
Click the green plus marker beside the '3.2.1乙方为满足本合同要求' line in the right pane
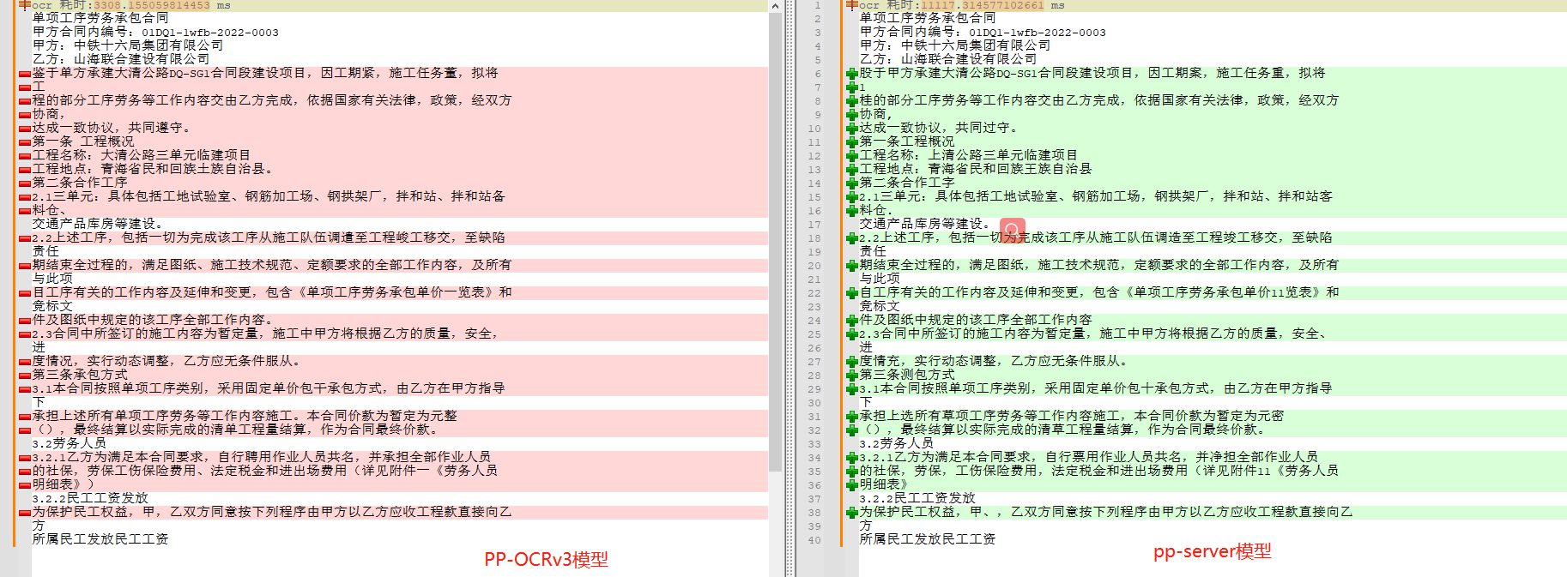click(x=852, y=458)
